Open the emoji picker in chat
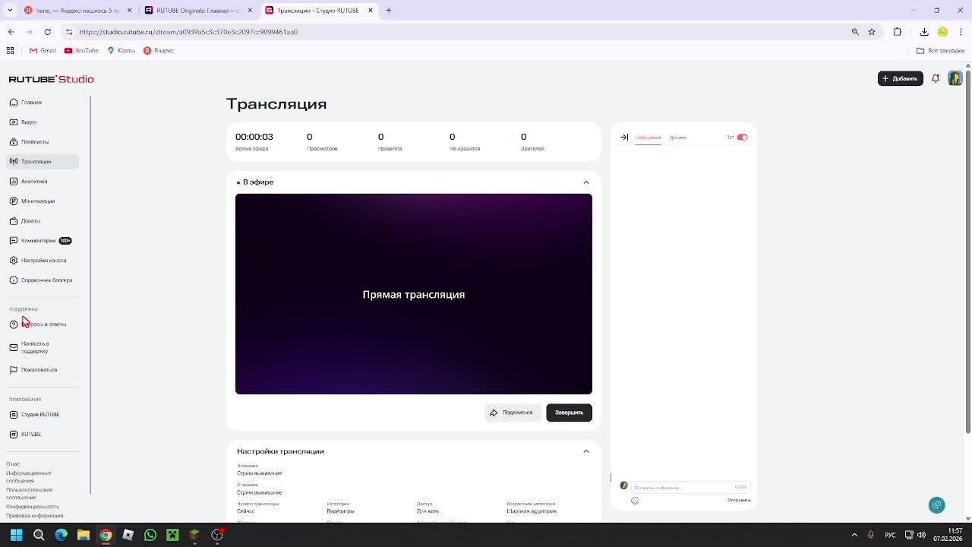Viewport: 972px width, 547px height. click(635, 501)
